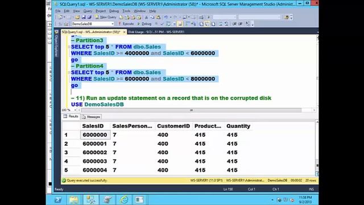Viewport: 364px width, 205px height.
Task: Click the CustomerID column header
Action: [x=173, y=126]
